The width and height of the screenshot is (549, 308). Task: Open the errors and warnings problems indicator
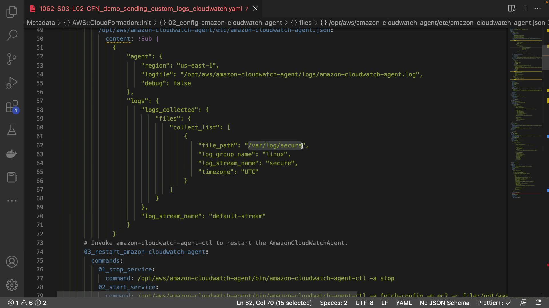[27, 303]
